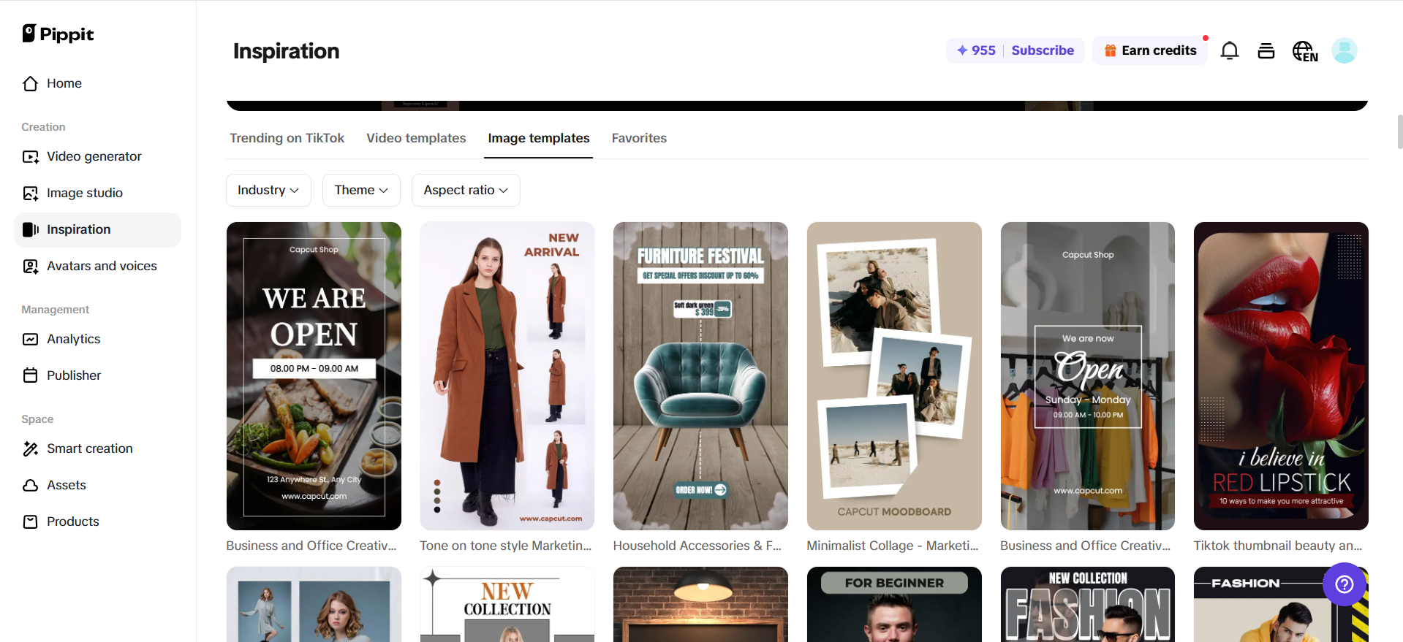The width and height of the screenshot is (1403, 642).
Task: Click the Home icon in sidebar
Action: [31, 84]
